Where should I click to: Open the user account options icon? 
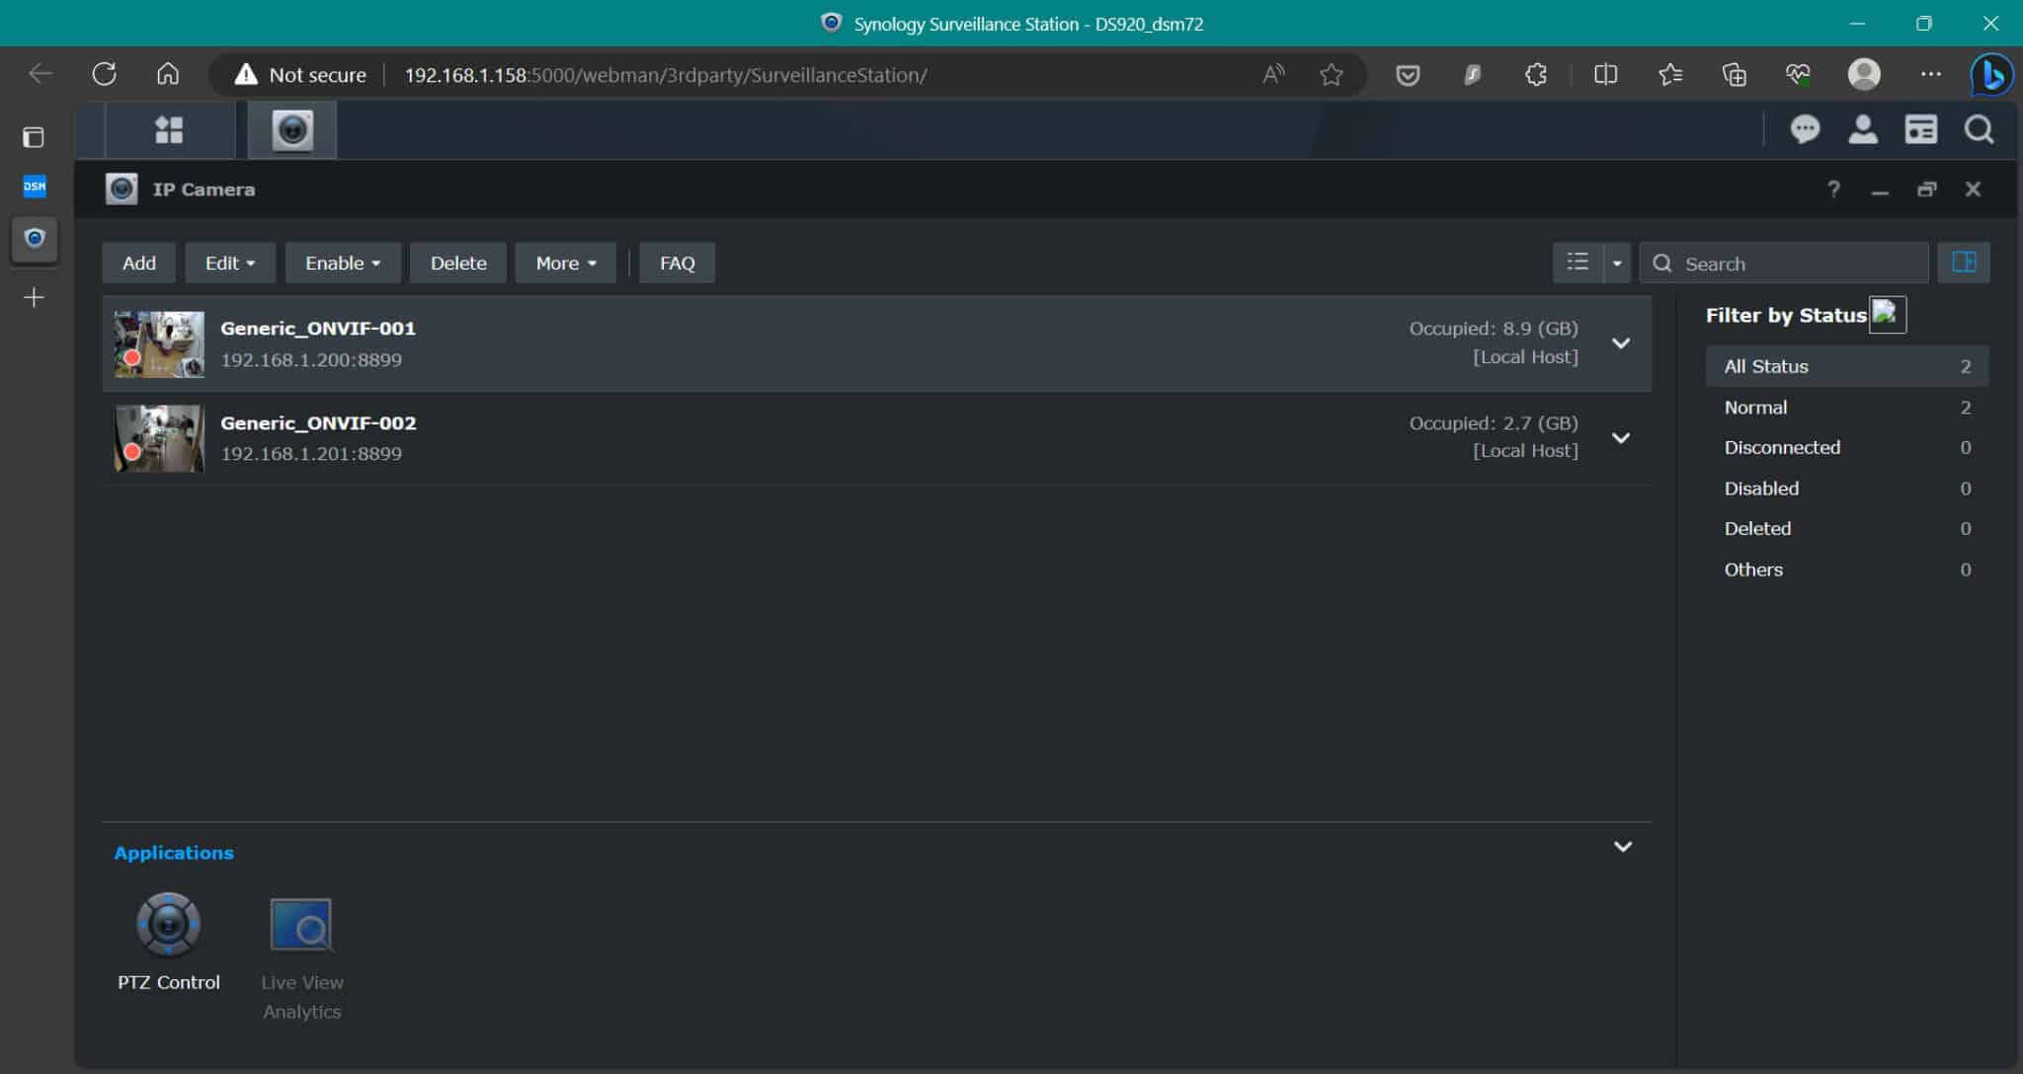[x=1862, y=129]
